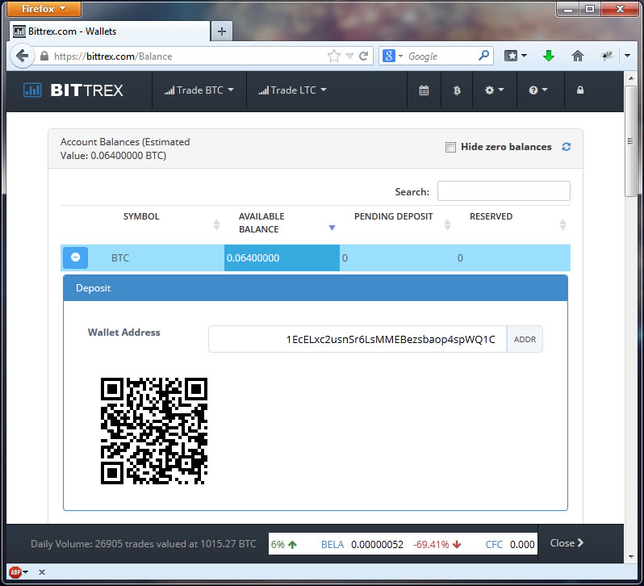Click the 0.00000052 BELA price
The image size is (644, 586).
point(377,545)
